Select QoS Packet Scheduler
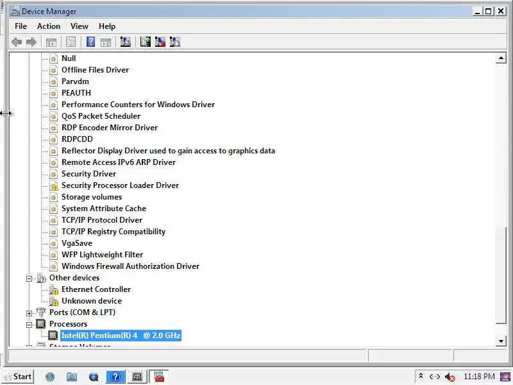513x385 pixels. 101,116
